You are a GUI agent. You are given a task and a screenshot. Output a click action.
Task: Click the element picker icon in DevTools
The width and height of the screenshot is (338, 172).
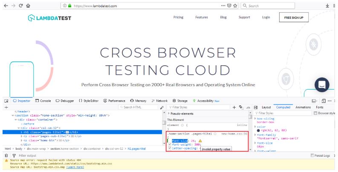[x=6, y=101]
